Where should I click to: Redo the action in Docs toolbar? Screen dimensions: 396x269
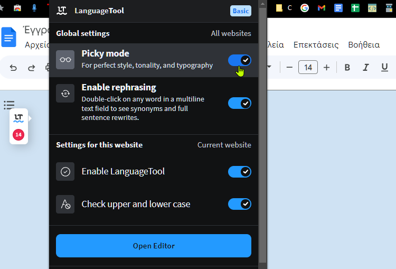point(31,68)
